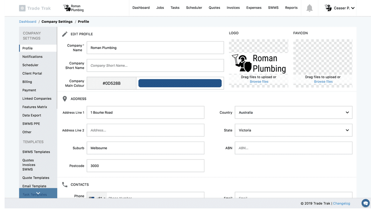The image size is (371, 214).
Task: Click the Edit Profile pencil icon
Action: 65,34
